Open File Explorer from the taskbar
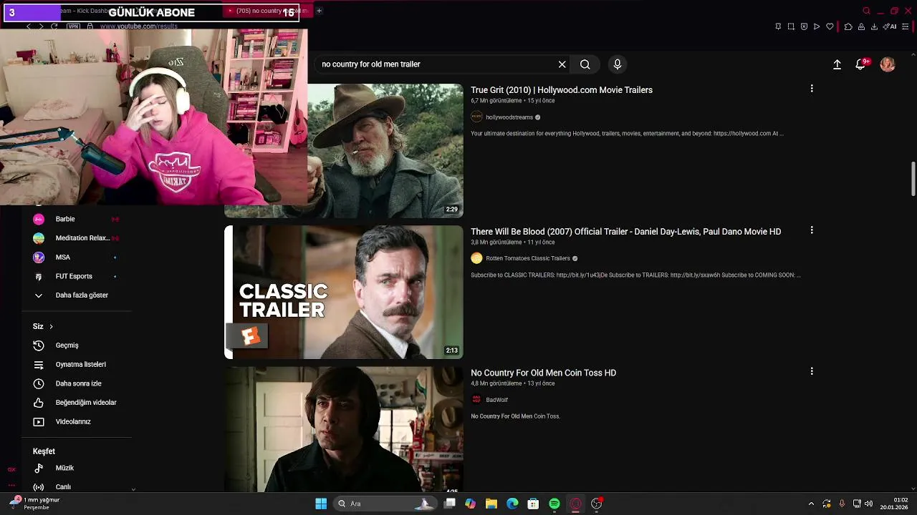The image size is (917, 515). click(x=491, y=504)
